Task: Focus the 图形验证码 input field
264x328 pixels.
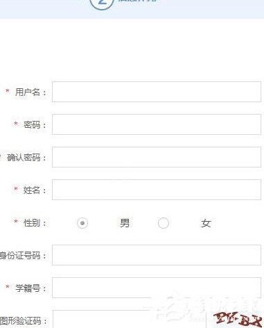Action: point(130,319)
